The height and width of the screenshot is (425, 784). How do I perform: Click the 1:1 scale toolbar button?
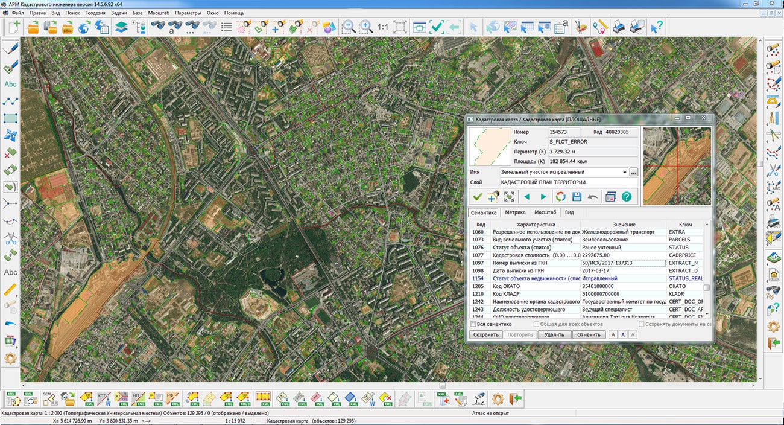click(x=383, y=27)
